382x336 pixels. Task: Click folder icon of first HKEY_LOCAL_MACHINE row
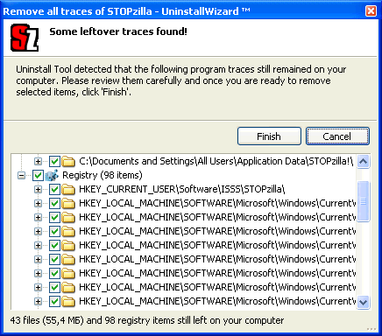click(x=69, y=203)
